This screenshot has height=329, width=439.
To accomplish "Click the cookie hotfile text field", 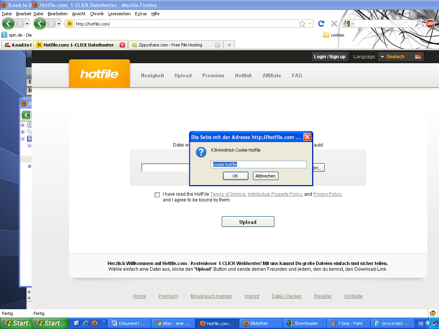I will [258, 164].
